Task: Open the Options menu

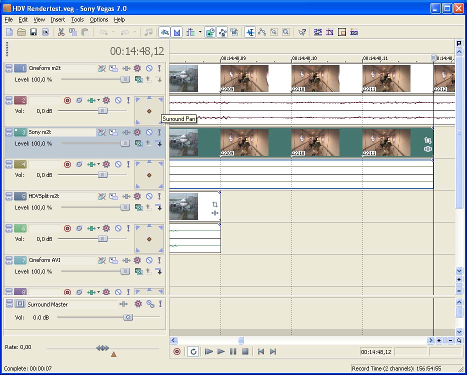Action: pos(99,19)
